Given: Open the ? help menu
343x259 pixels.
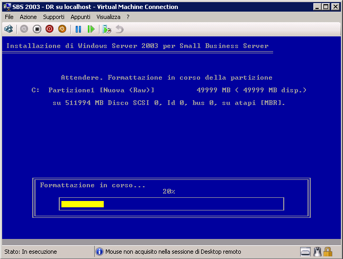Looking at the screenshot, I should tap(128, 17).
